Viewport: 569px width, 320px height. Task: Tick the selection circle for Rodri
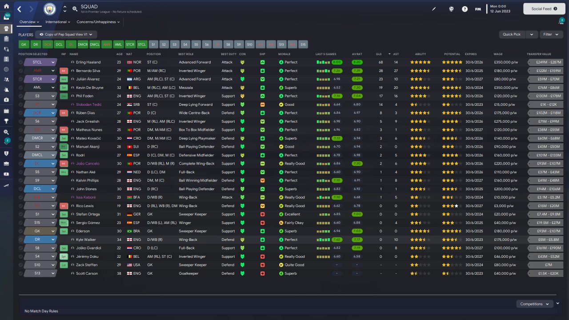click(x=20, y=155)
